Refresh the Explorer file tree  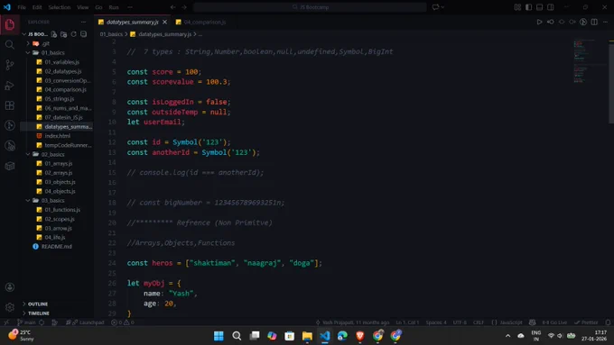(74, 34)
